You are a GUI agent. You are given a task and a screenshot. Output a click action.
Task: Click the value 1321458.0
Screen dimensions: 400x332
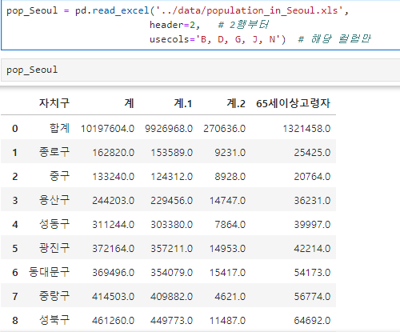click(x=306, y=129)
